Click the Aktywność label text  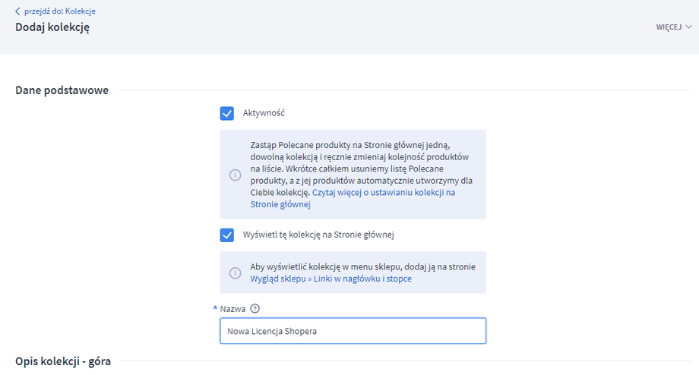pos(263,113)
